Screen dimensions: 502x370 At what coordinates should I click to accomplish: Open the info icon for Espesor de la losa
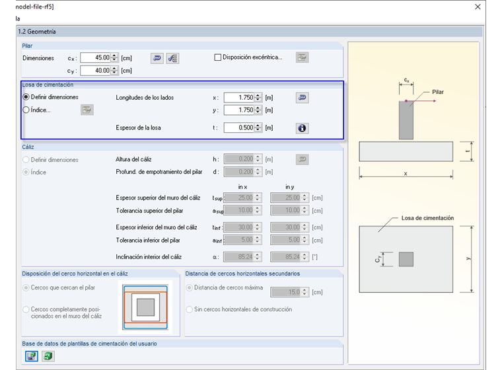pos(302,128)
